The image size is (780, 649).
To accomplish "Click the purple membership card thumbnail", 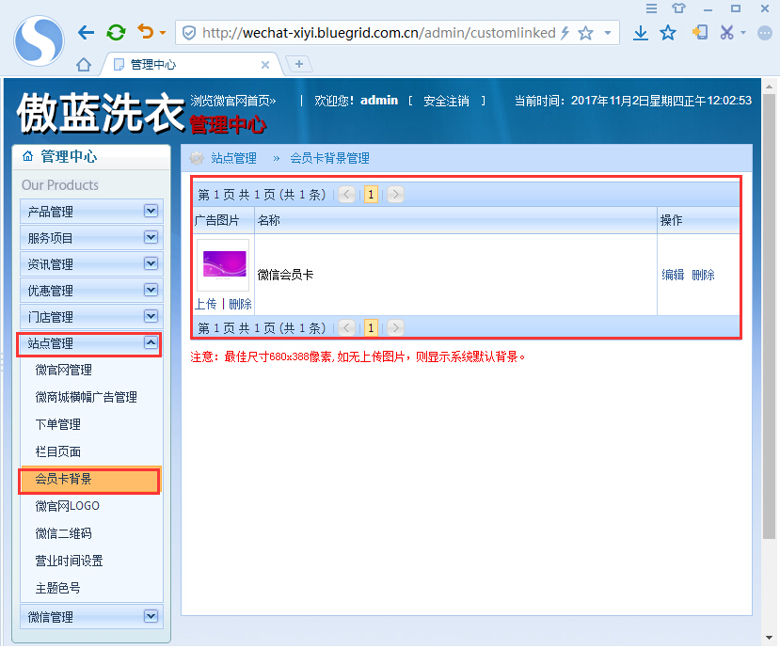I will point(223,265).
